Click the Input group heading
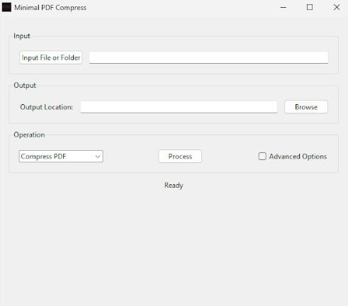 (x=22, y=36)
